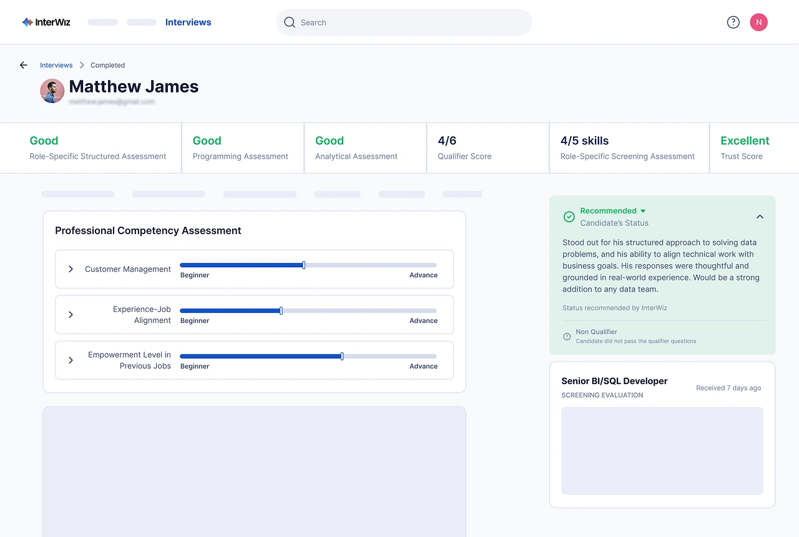
Task: Click the Non Qualifier info icon
Action: point(567,337)
